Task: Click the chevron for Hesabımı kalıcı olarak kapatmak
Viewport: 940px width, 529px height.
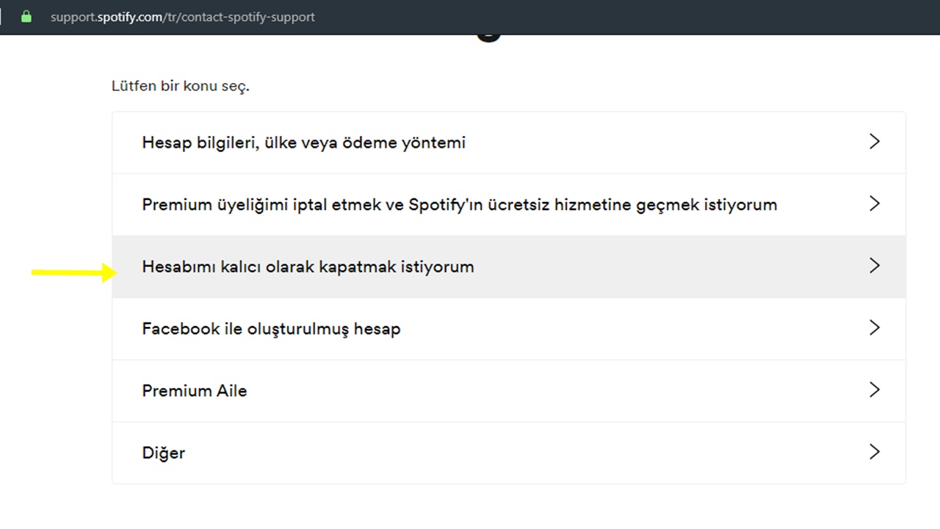Action: 875,266
